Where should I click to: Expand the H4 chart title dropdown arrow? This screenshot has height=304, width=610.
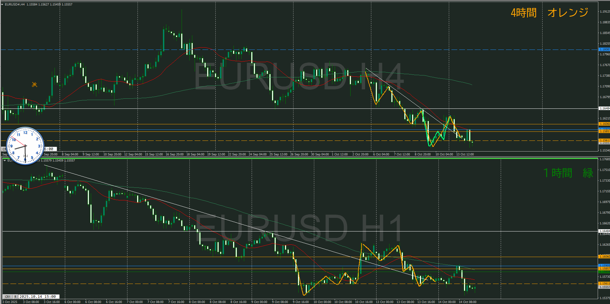coord(2,5)
